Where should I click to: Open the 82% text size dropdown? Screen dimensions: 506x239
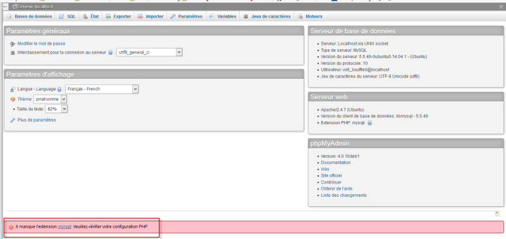pyautogui.click(x=56, y=109)
